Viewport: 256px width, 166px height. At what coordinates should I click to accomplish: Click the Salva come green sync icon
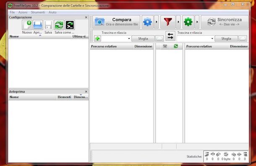tap(59, 25)
